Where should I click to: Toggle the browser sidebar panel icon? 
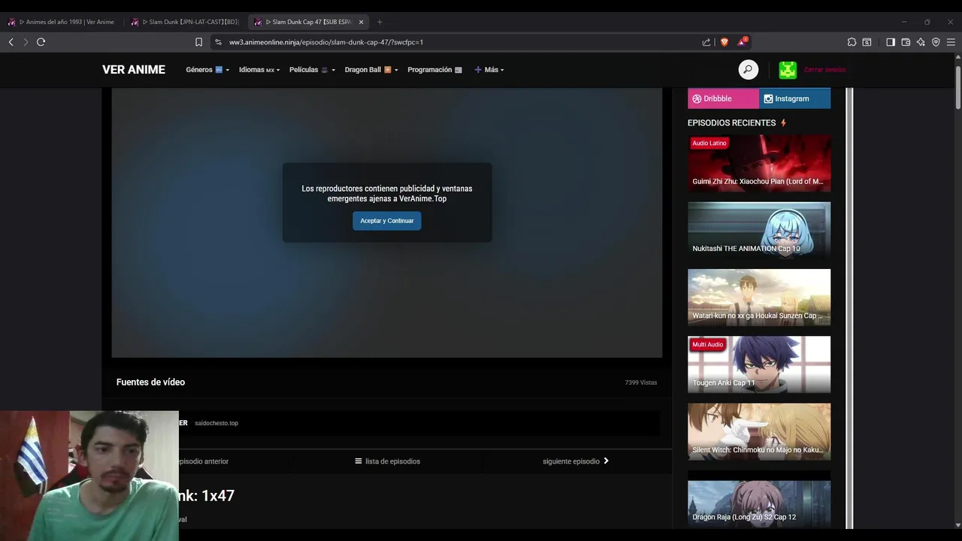point(891,42)
